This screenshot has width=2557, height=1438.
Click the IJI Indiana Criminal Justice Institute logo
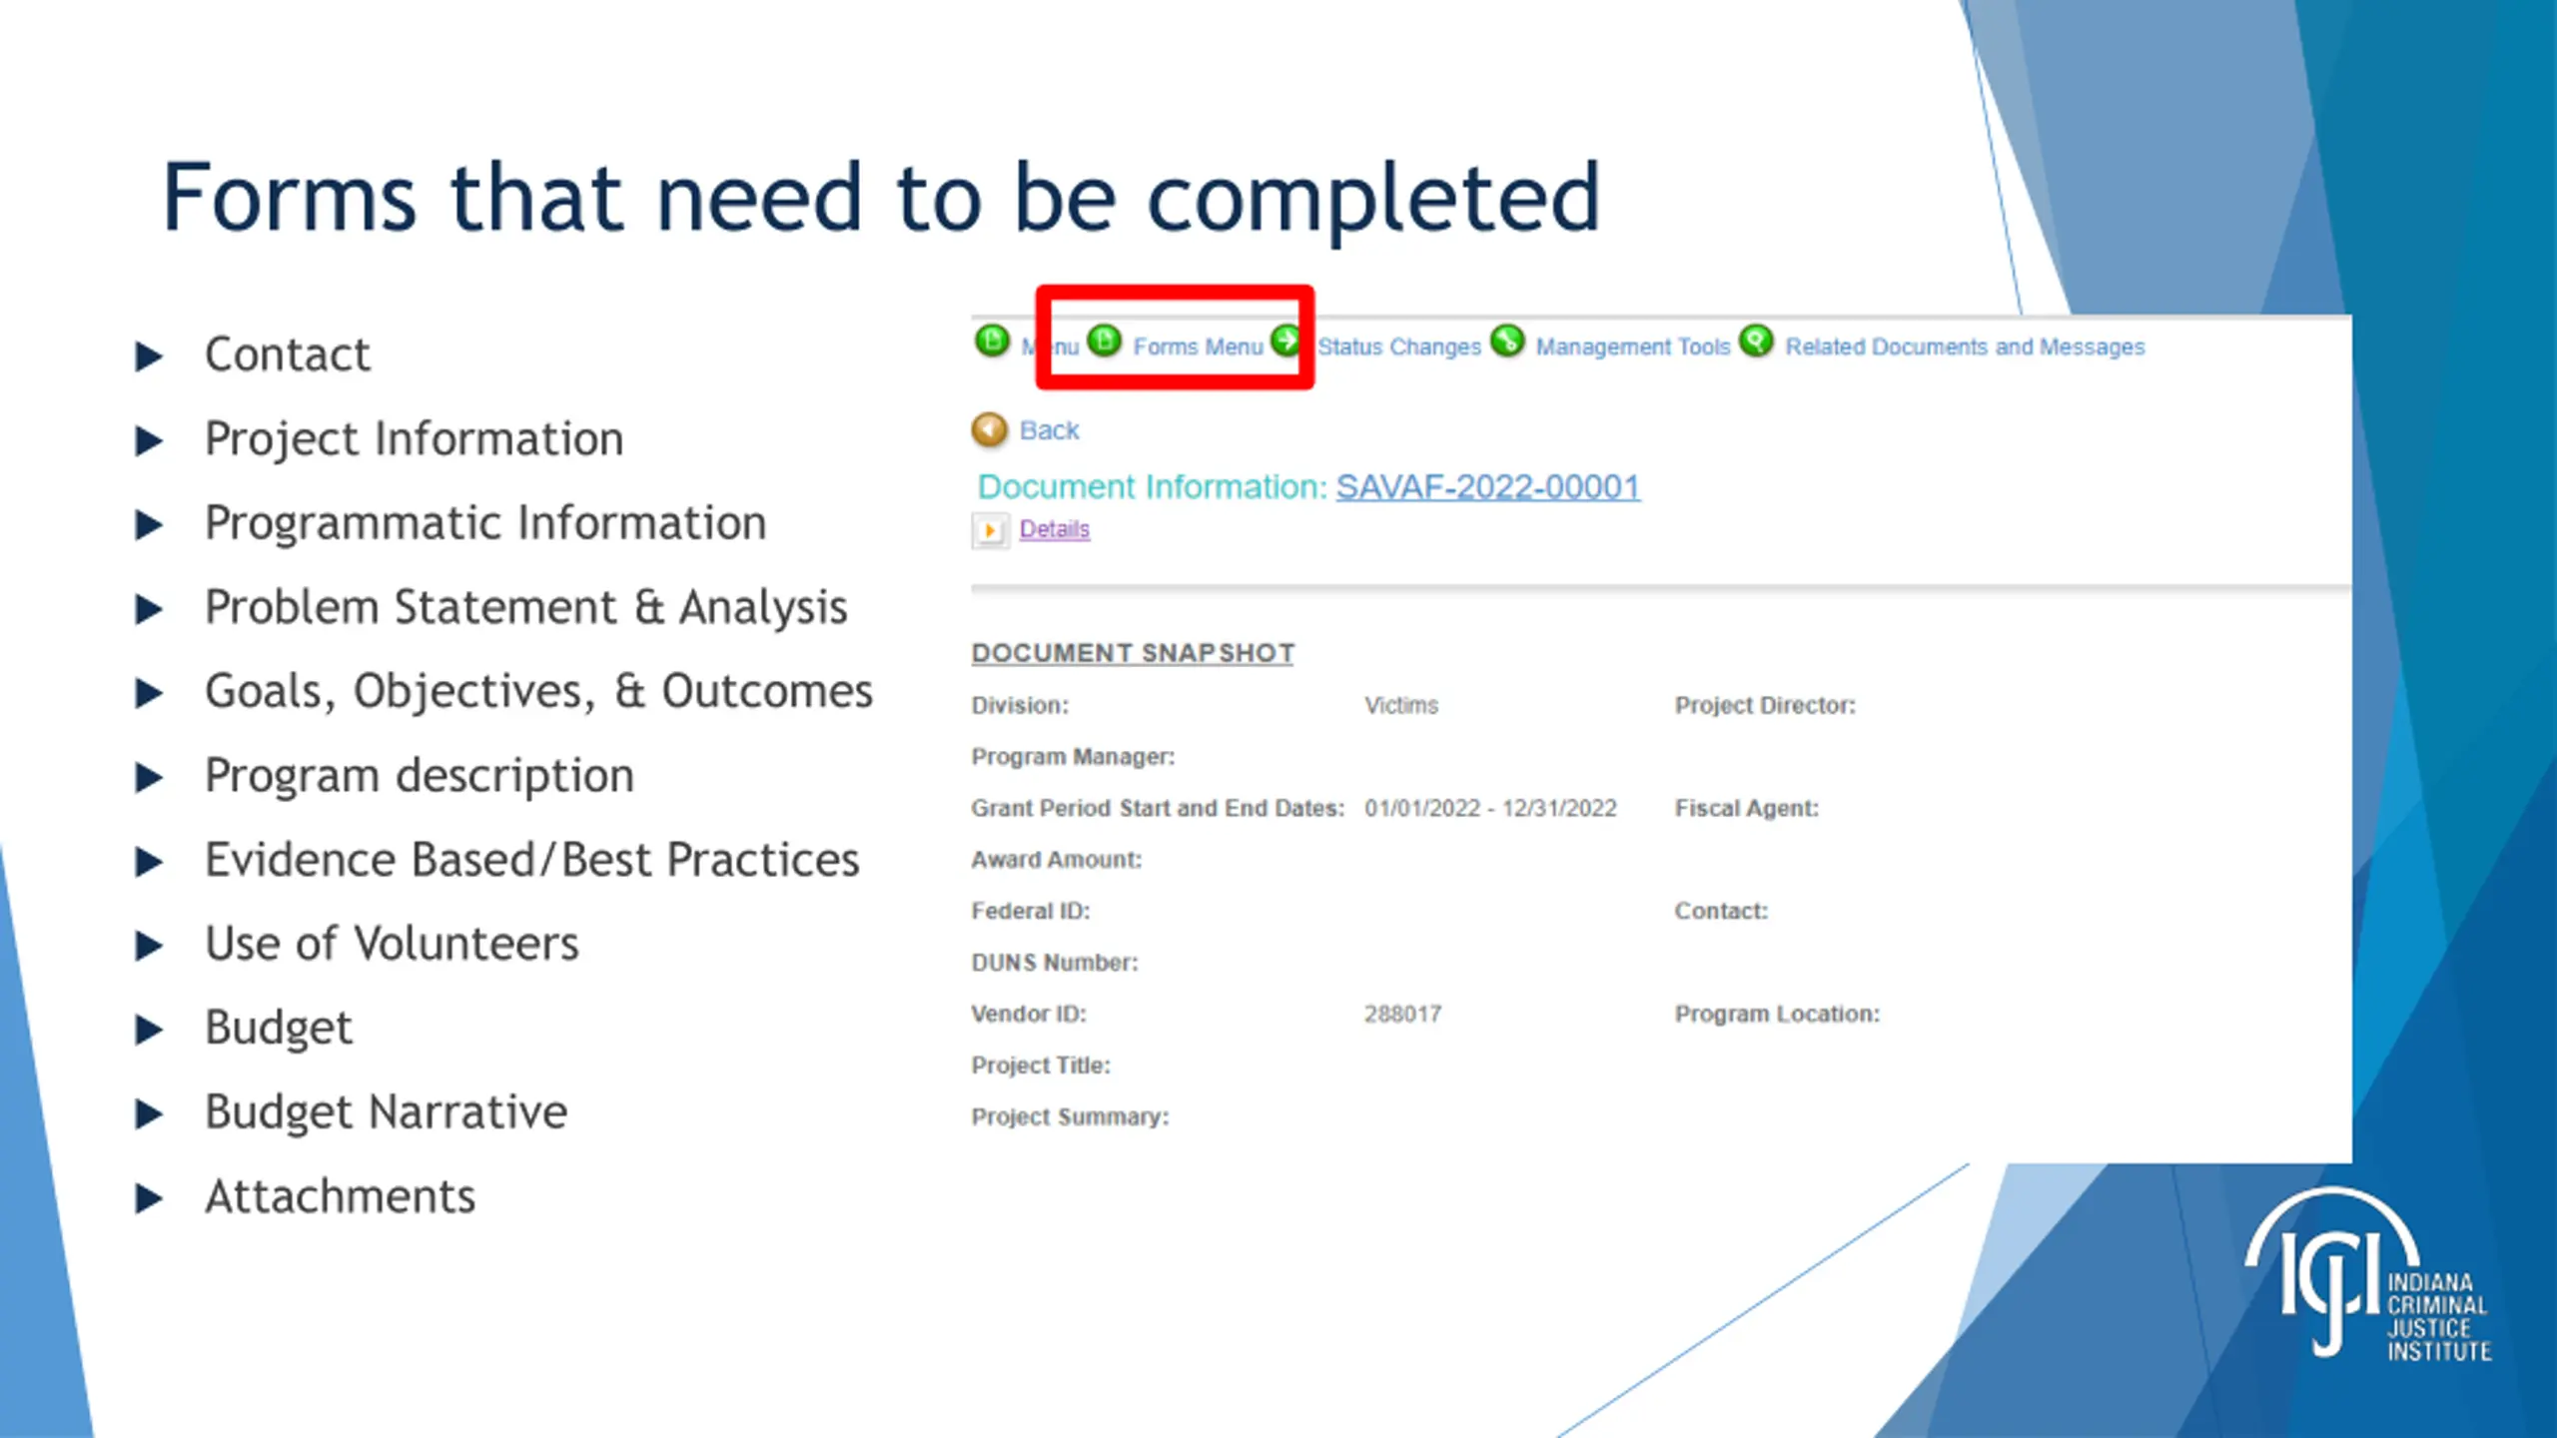point(2368,1274)
